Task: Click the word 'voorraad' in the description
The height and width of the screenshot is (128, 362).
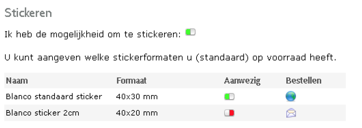Action: tap(286, 58)
